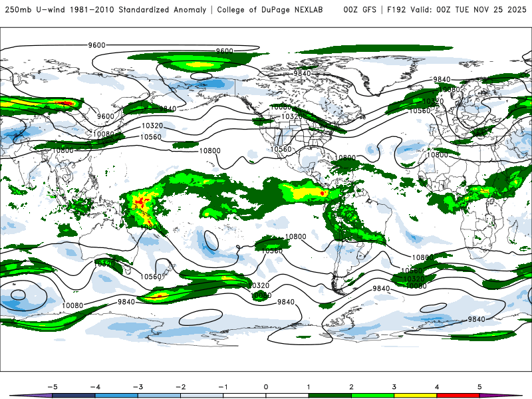Image resolution: width=532 pixels, height=399 pixels.
Task: Click the 10320 contour label west of Europe
Action: point(433,102)
